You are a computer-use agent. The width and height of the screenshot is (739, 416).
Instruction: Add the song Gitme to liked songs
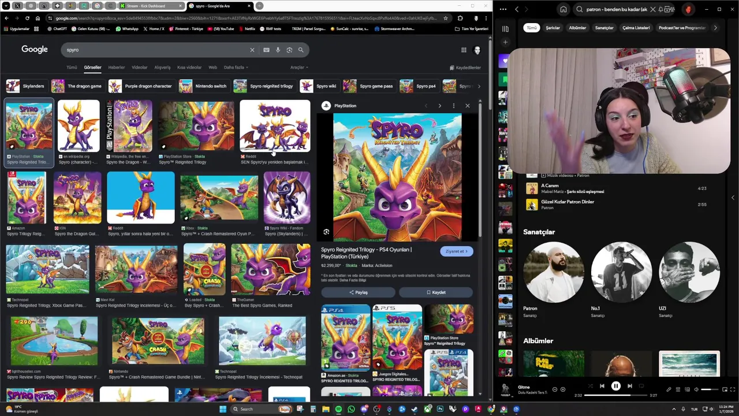[x=563, y=389]
